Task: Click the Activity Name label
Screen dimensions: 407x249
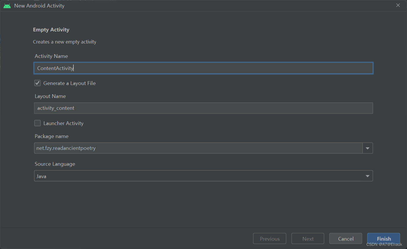Action: click(x=51, y=56)
